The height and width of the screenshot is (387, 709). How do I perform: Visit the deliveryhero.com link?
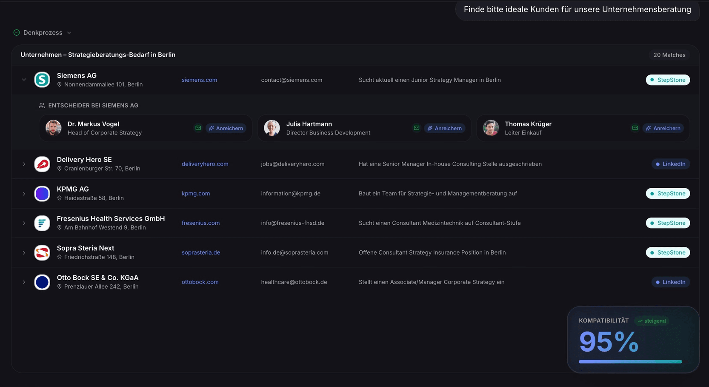205,164
